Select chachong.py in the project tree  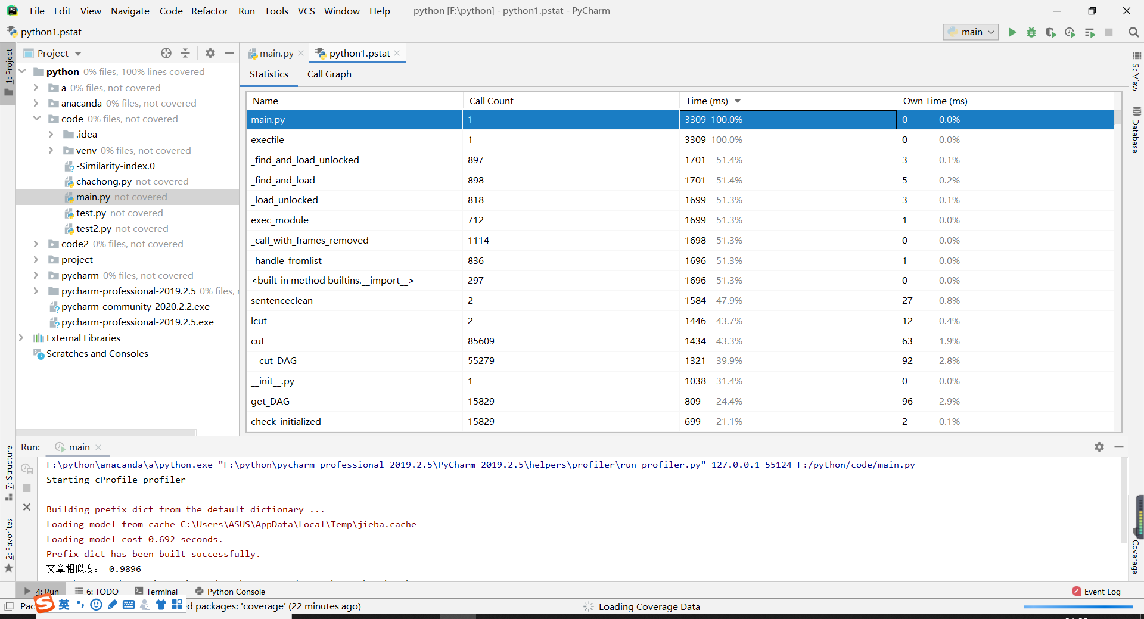pyautogui.click(x=104, y=182)
